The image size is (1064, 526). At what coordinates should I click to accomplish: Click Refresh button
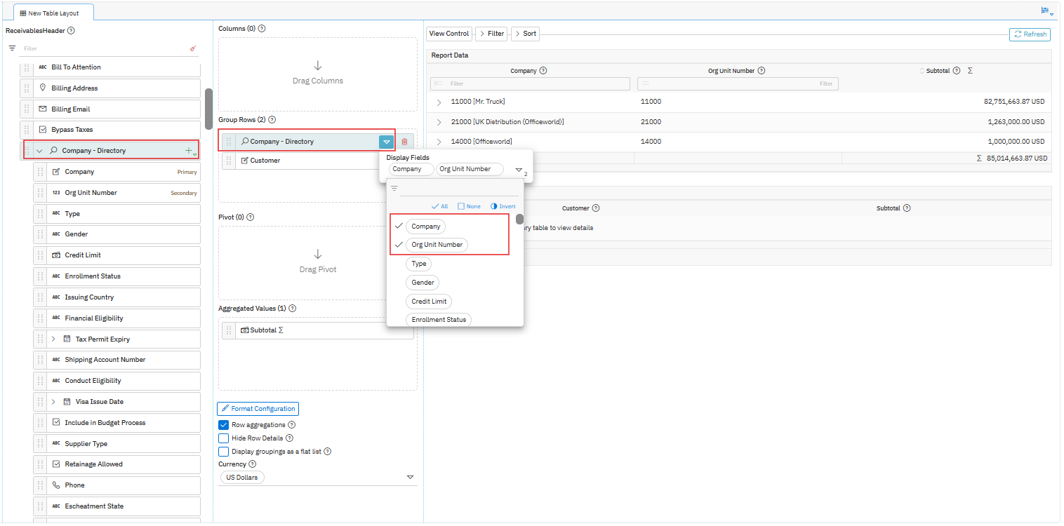[x=1030, y=34]
